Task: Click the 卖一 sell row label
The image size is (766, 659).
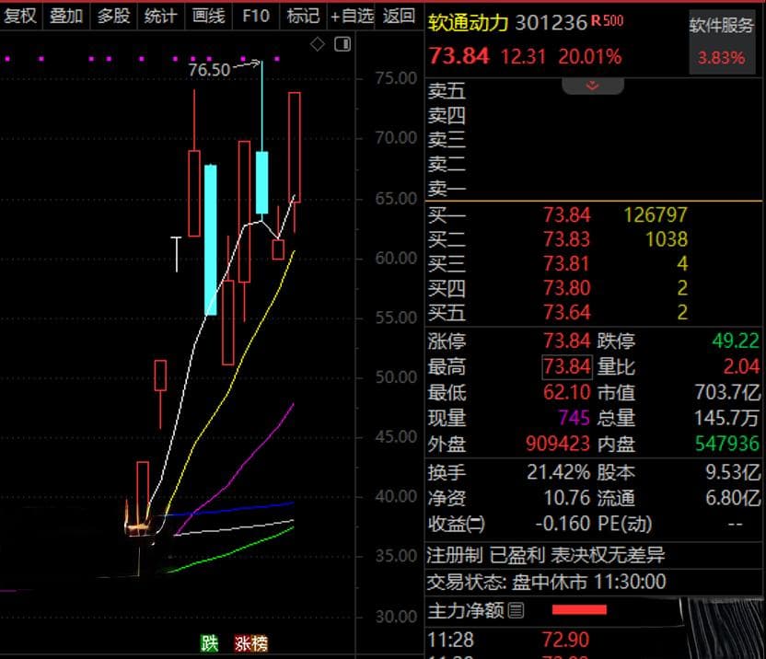Action: pos(447,188)
